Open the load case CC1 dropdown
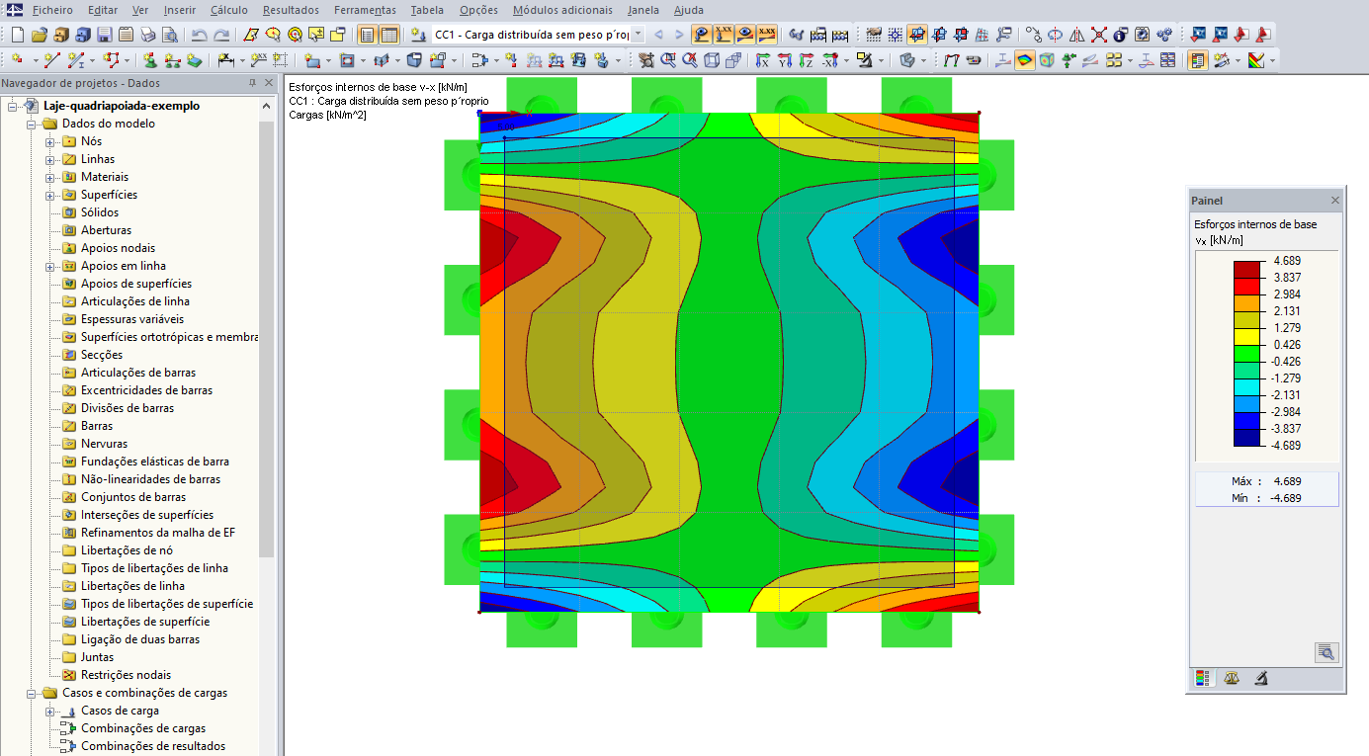This screenshot has height=756, width=1369. pyautogui.click(x=638, y=35)
